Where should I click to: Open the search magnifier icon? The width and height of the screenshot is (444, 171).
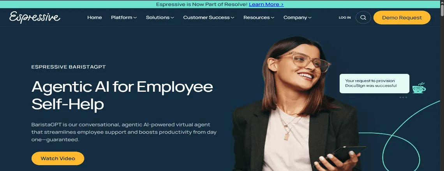(x=363, y=17)
